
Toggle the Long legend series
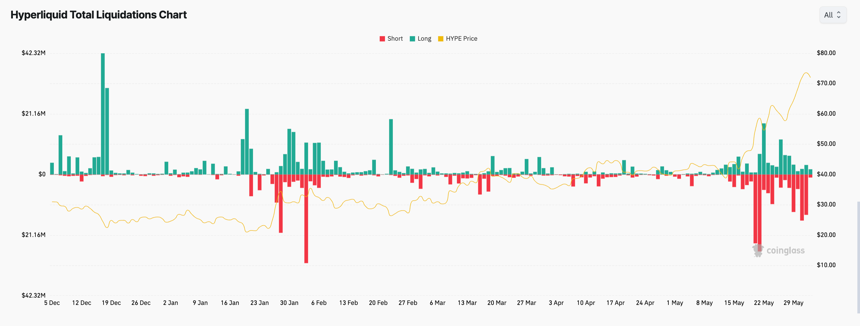point(420,39)
